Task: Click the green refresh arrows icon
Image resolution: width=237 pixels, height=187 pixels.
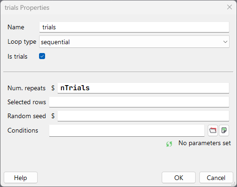Action: pyautogui.click(x=169, y=144)
